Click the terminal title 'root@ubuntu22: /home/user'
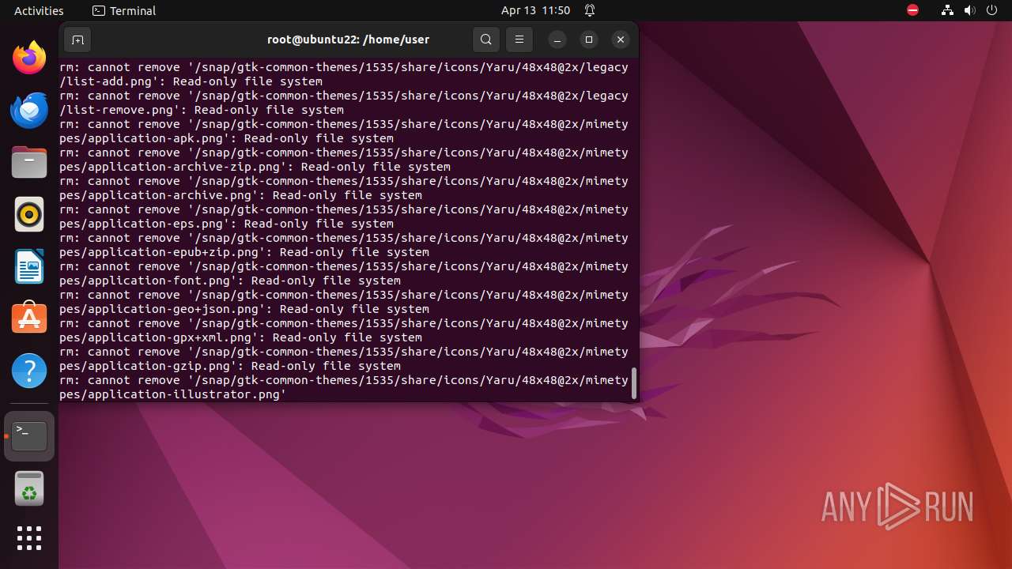The image size is (1012, 569). (x=348, y=40)
